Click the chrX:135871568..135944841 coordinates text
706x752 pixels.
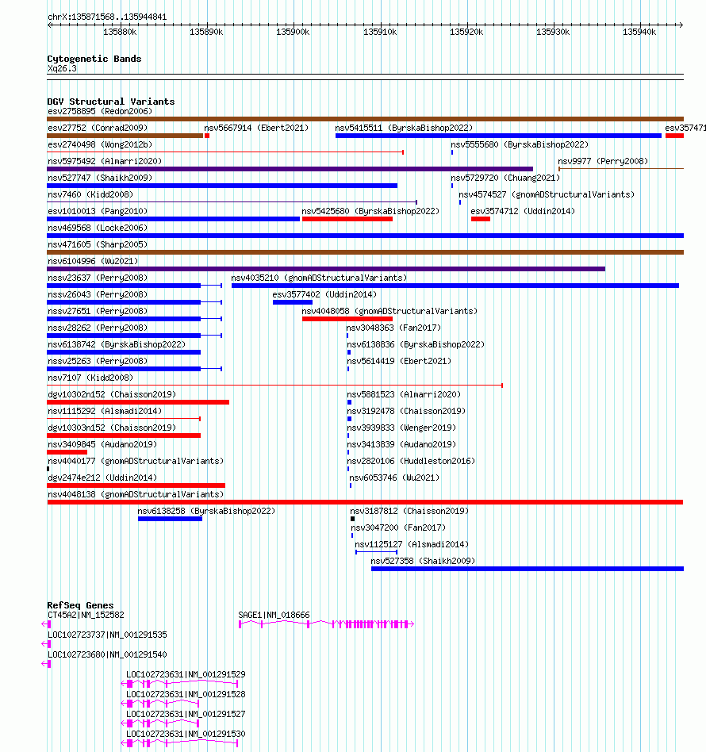107,17
